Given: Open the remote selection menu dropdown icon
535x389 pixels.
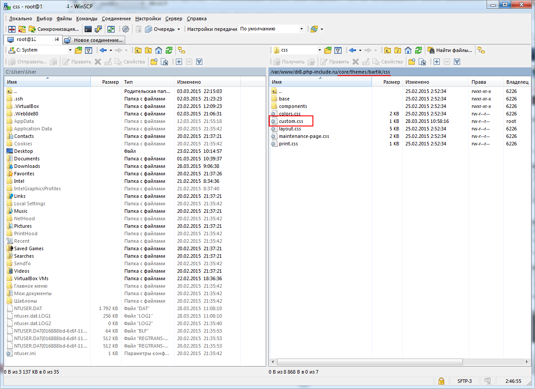Looking at the screenshot, I should (457, 62).
